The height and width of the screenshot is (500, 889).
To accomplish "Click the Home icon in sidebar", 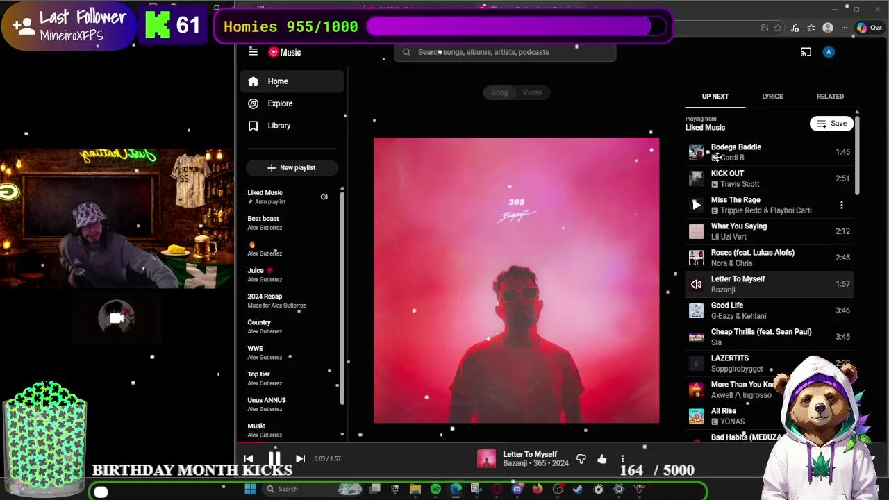I will (x=253, y=81).
